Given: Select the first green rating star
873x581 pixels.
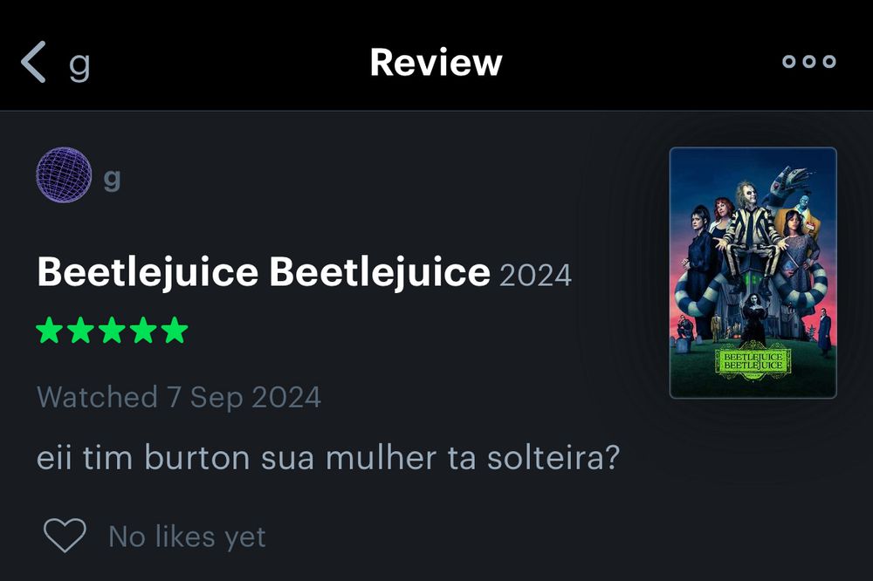Looking at the screenshot, I should tap(50, 330).
